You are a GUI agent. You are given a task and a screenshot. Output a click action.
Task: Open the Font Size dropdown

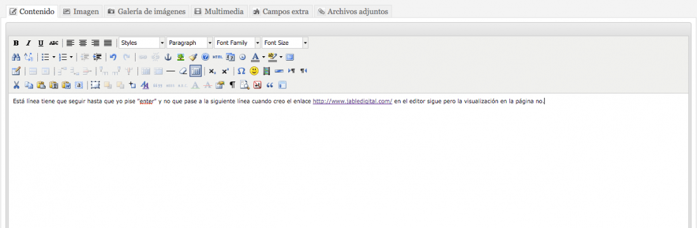point(285,43)
